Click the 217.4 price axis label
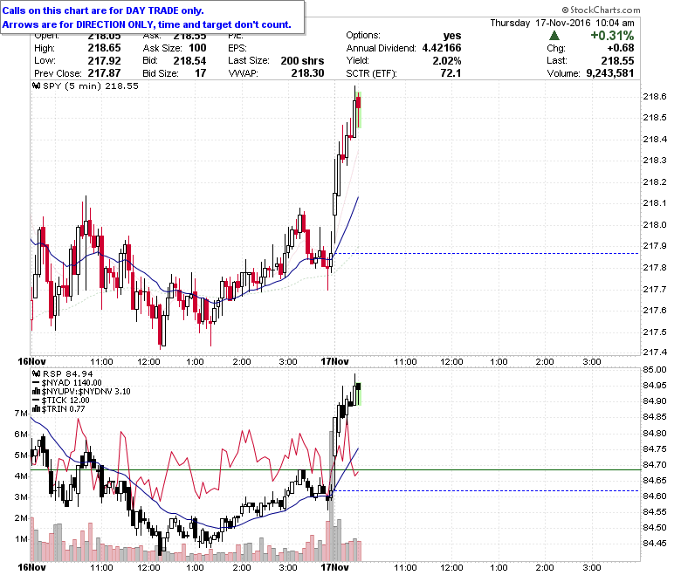The height and width of the screenshot is (575, 681). 655,352
